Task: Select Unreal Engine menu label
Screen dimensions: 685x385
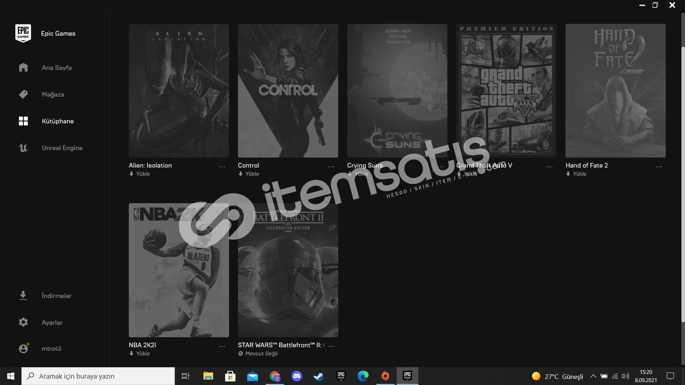Action: point(62,148)
